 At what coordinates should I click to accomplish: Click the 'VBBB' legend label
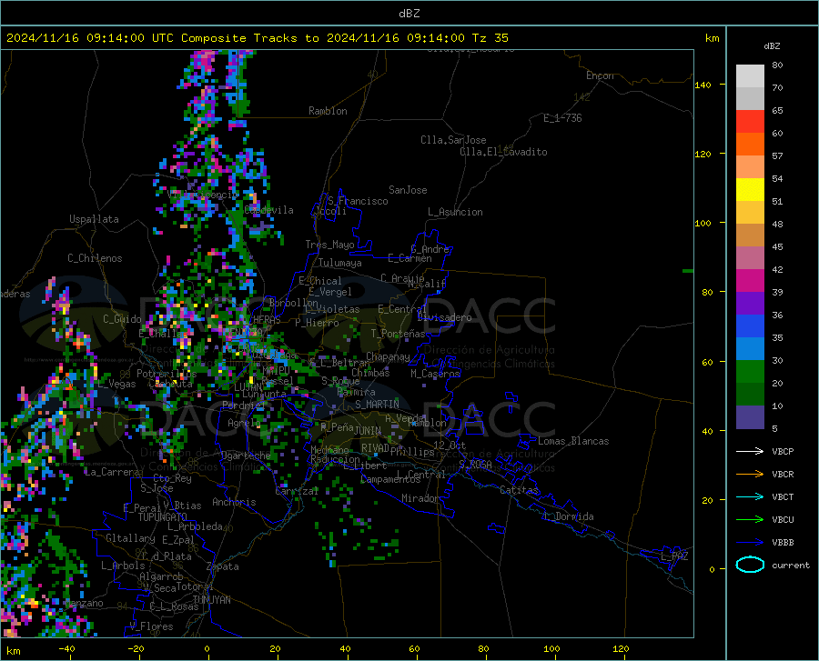[x=783, y=542]
